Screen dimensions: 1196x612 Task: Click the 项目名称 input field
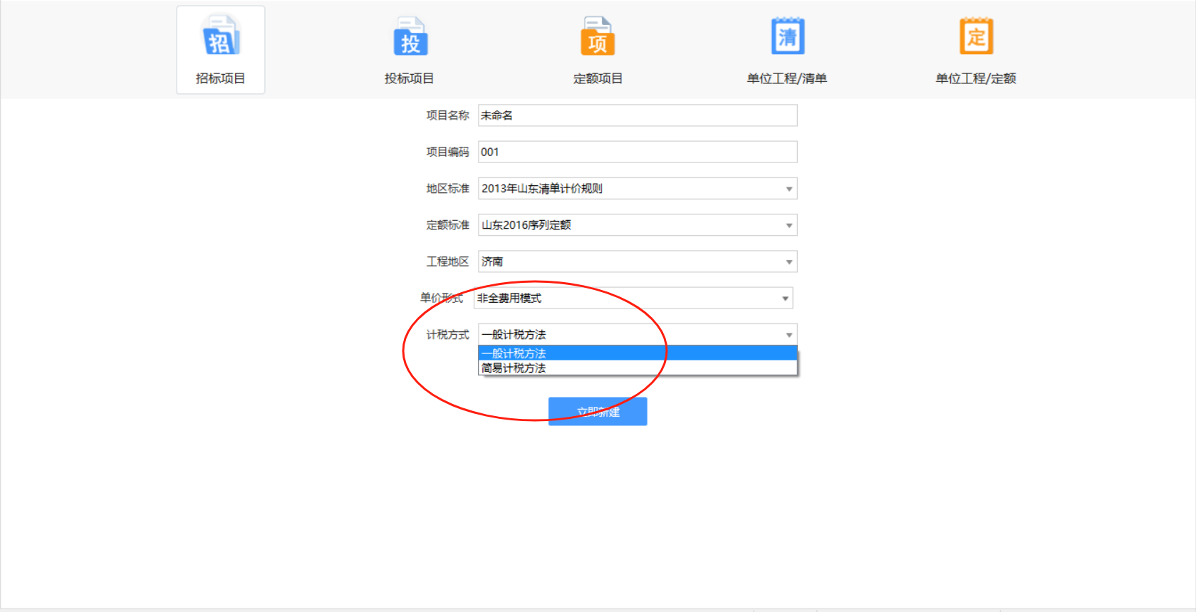click(x=638, y=115)
